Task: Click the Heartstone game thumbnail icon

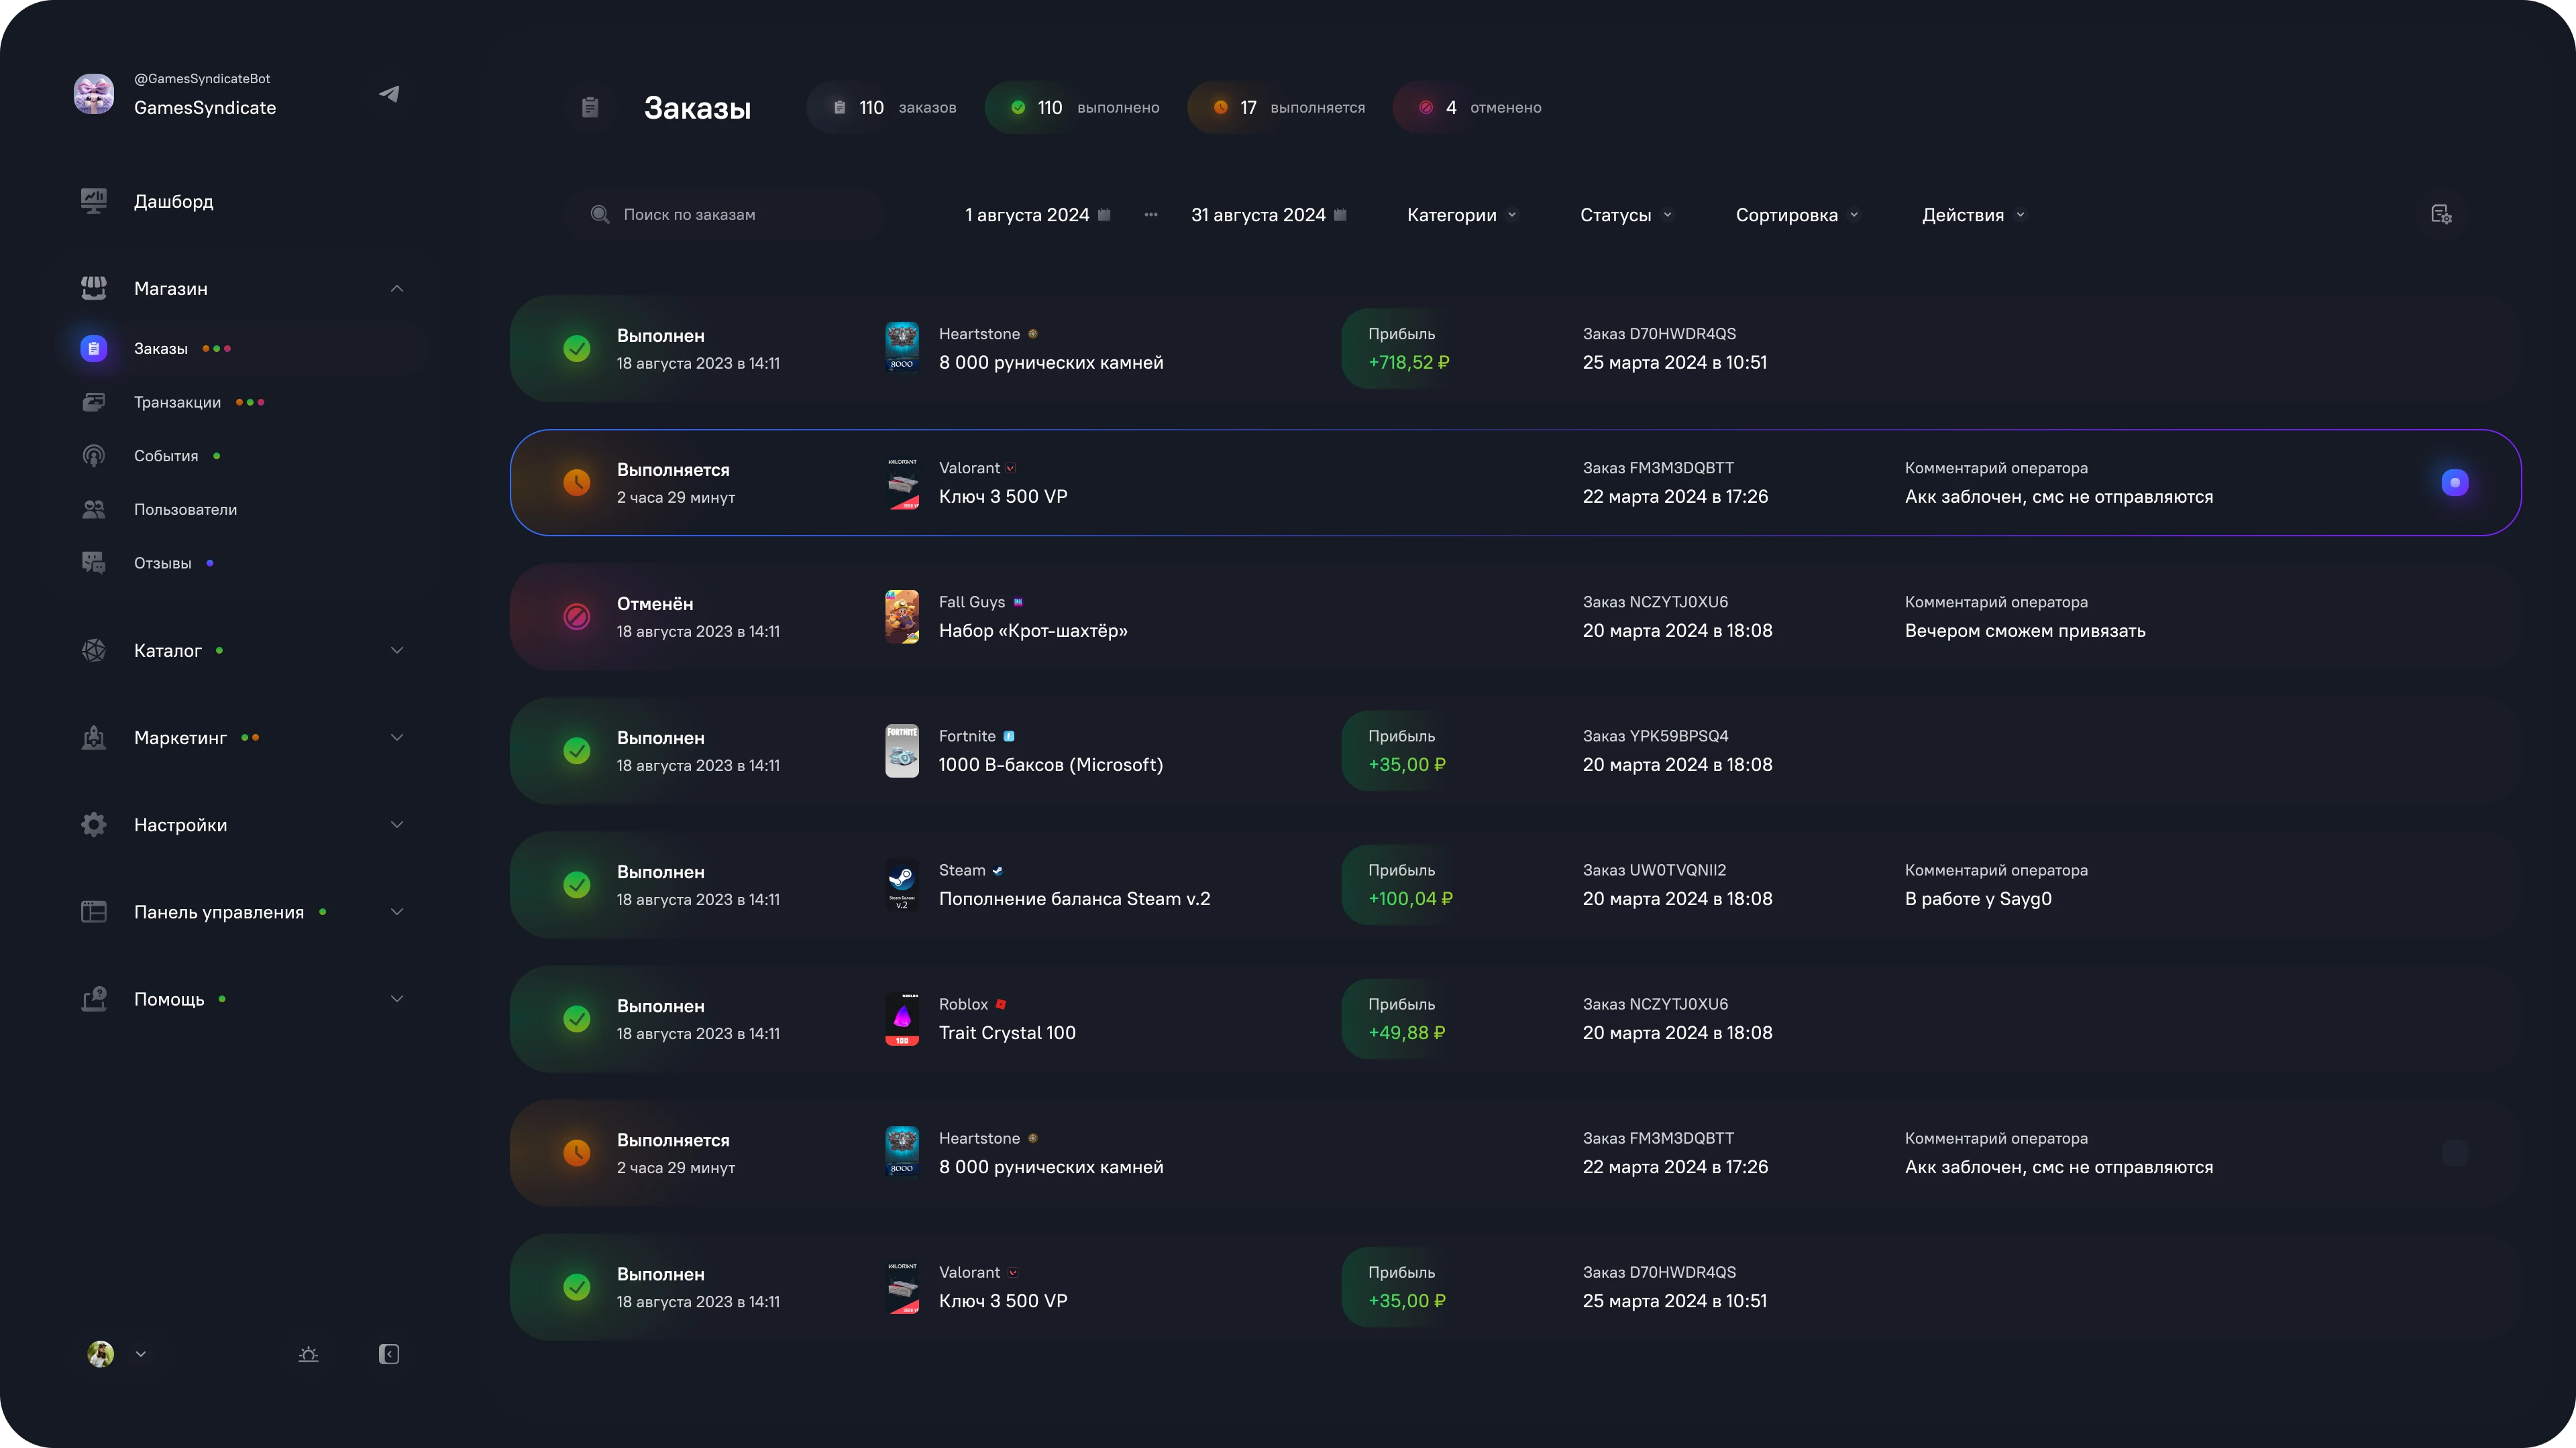Action: (x=901, y=347)
